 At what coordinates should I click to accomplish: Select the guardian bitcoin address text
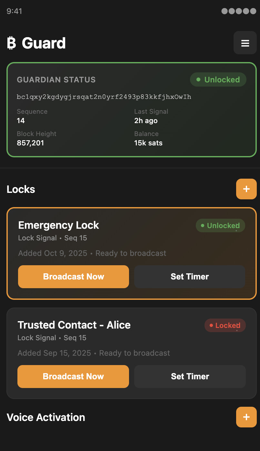pyautogui.click(x=104, y=97)
